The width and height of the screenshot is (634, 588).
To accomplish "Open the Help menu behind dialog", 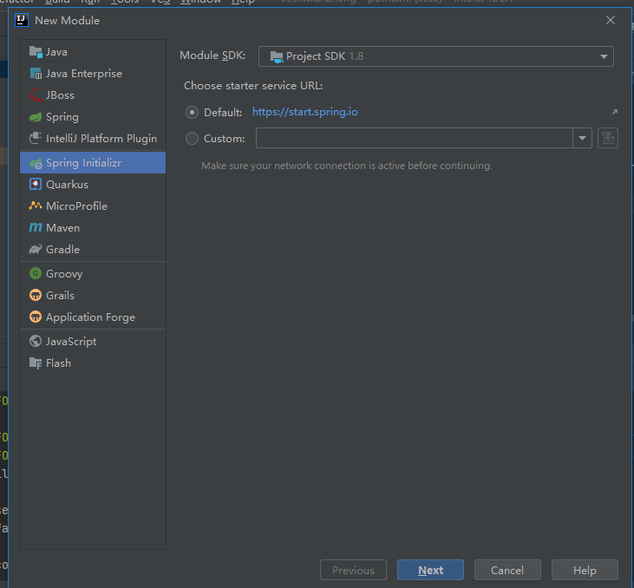I will [x=243, y=2].
